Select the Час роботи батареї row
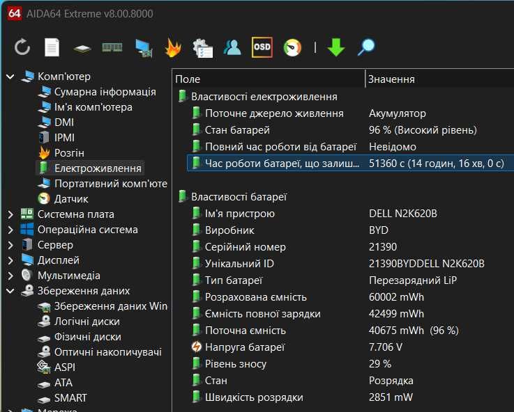514x412 pixels. tap(350, 163)
